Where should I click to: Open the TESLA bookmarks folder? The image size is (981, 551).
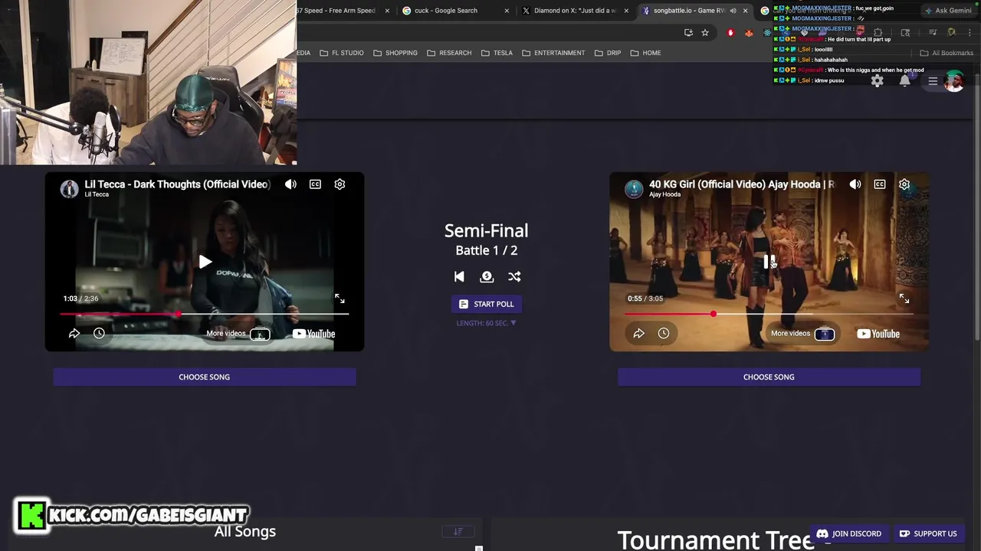click(497, 53)
